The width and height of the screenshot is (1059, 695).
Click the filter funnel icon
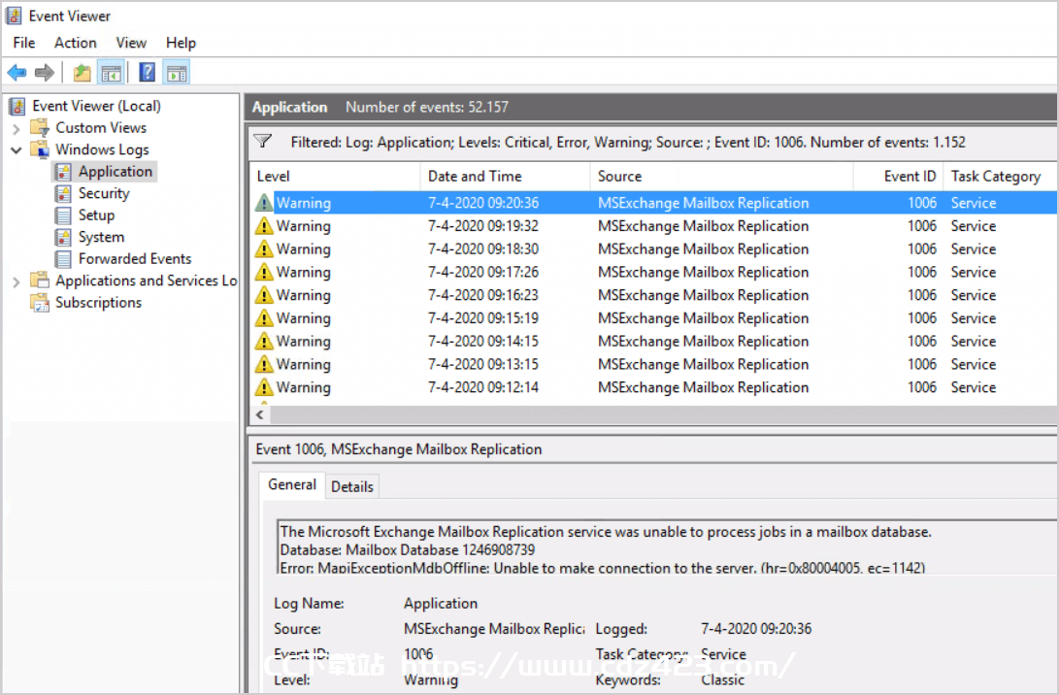pyautogui.click(x=263, y=141)
